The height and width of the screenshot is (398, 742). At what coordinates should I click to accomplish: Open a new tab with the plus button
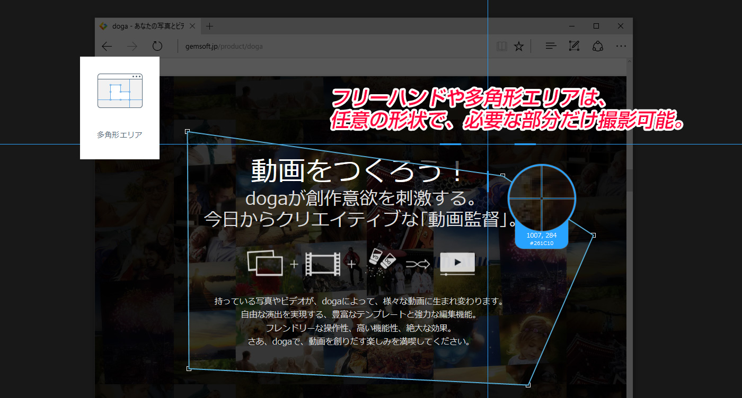pyautogui.click(x=210, y=25)
